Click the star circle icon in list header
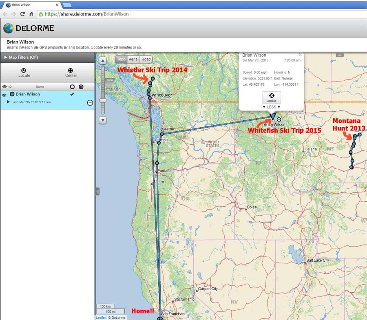The width and height of the screenshot is (367, 320). click(81, 87)
